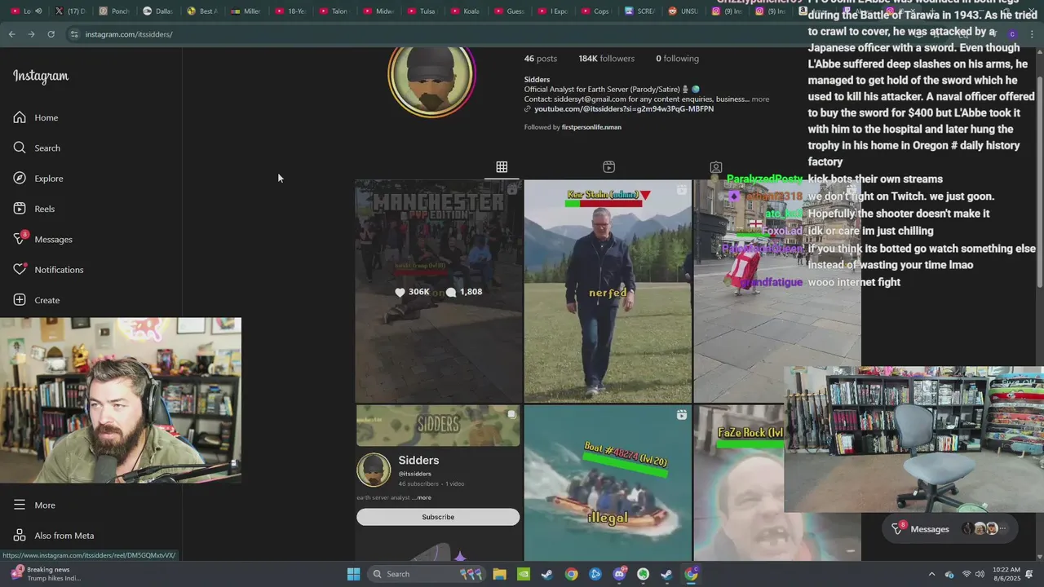This screenshot has width=1044, height=587.
Task: Open the youtube.com/@itssidders link
Action: (624, 108)
